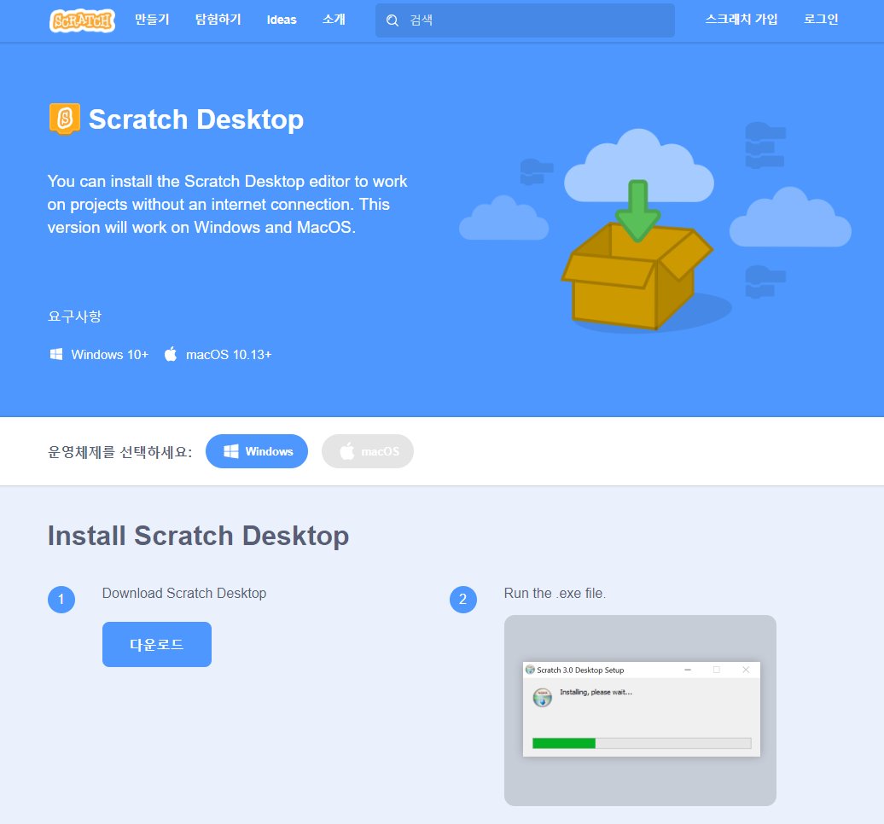
Task: Focus the 검색 search field
Action: 525,20
